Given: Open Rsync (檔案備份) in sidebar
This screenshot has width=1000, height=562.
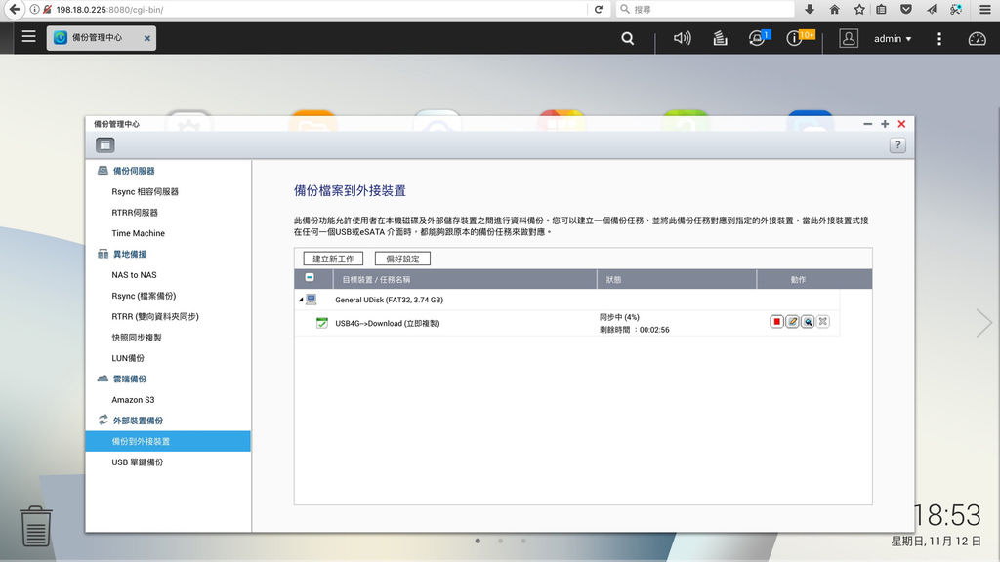Looking at the screenshot, I should coord(144,296).
